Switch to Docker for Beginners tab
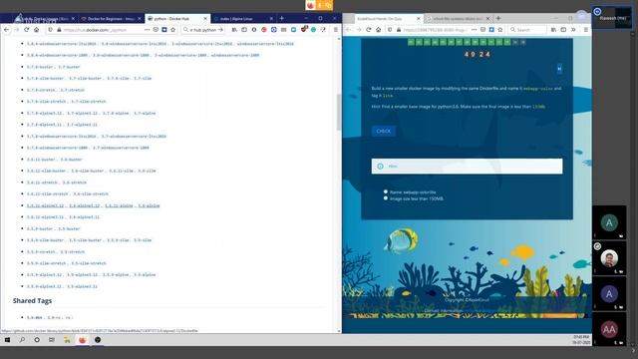This screenshot has height=359, width=638. coord(111,19)
